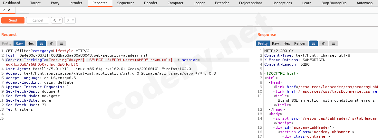Click the Host header line

tap(77, 55)
